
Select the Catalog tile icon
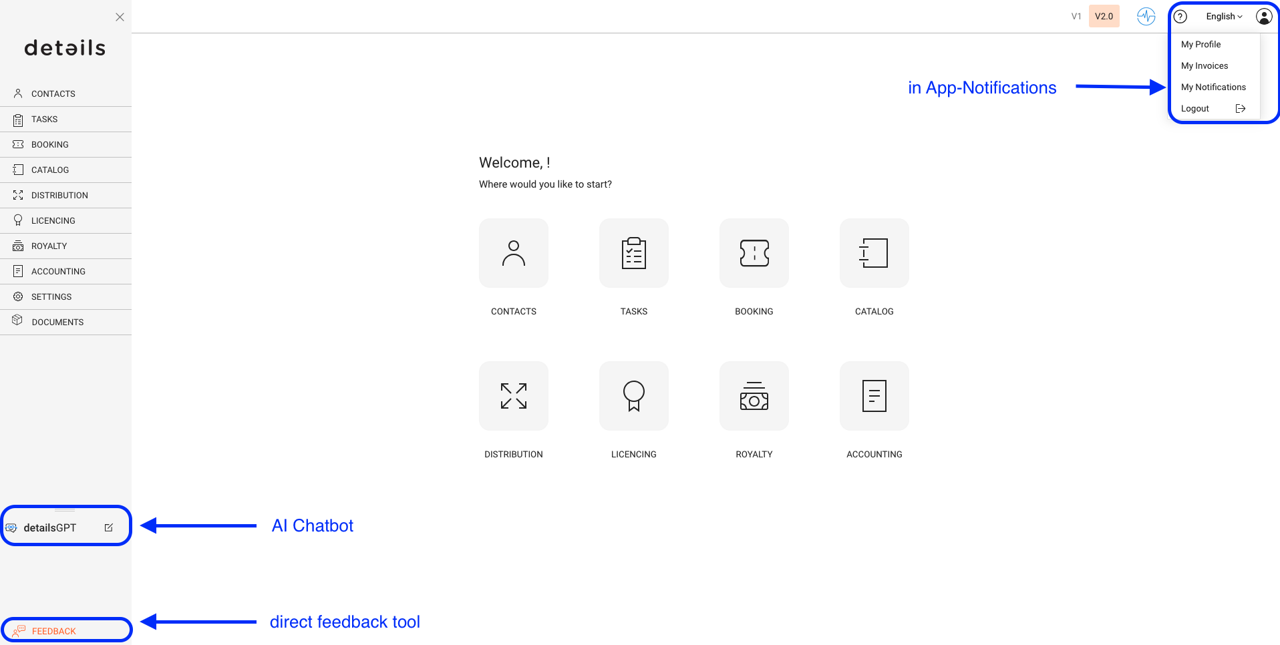[874, 253]
